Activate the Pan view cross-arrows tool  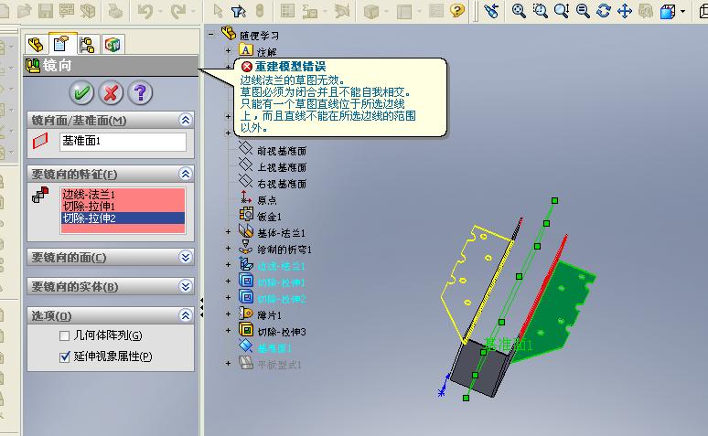coord(625,10)
